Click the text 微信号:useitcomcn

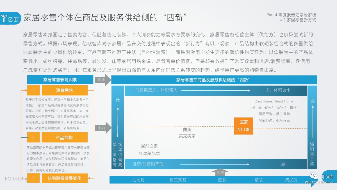(x=320, y=182)
